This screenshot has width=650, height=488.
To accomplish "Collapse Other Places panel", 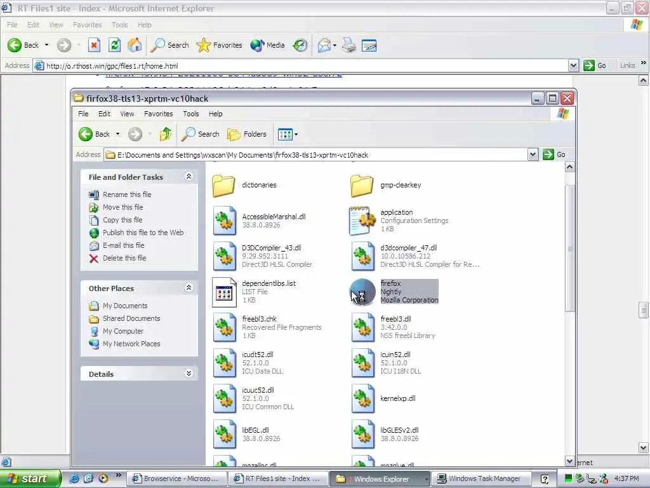I will (x=189, y=288).
